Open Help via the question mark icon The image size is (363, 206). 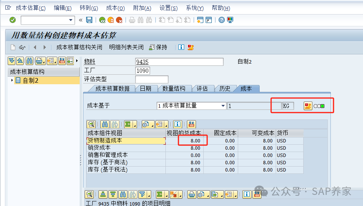(222, 20)
